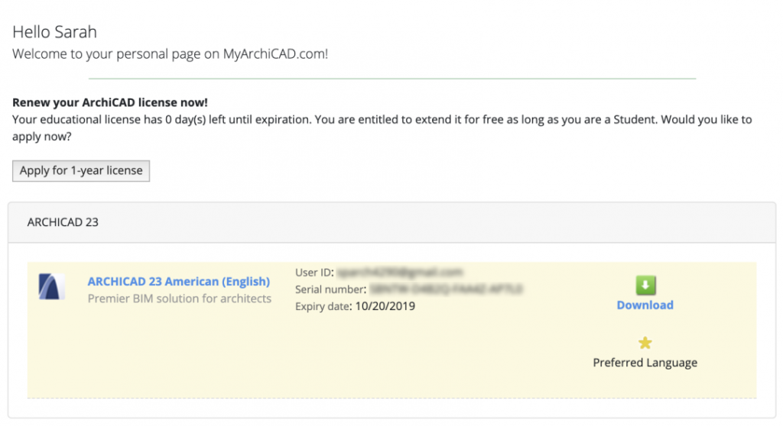Click the User ID field label
The width and height of the screenshot is (783, 426).
point(314,273)
